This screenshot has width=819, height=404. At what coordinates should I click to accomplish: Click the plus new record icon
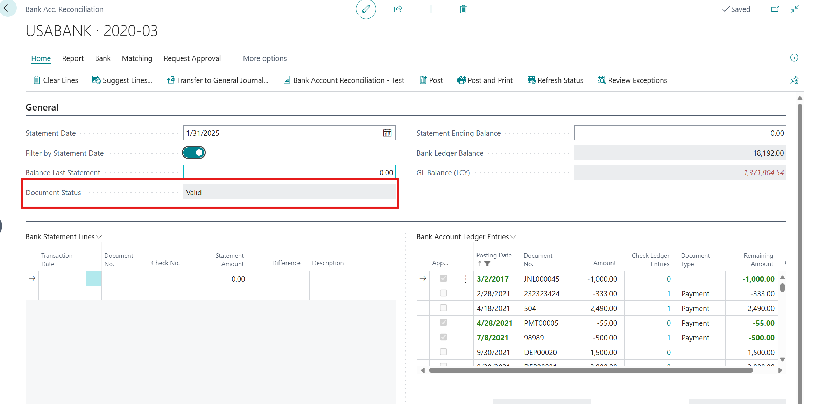coord(431,9)
